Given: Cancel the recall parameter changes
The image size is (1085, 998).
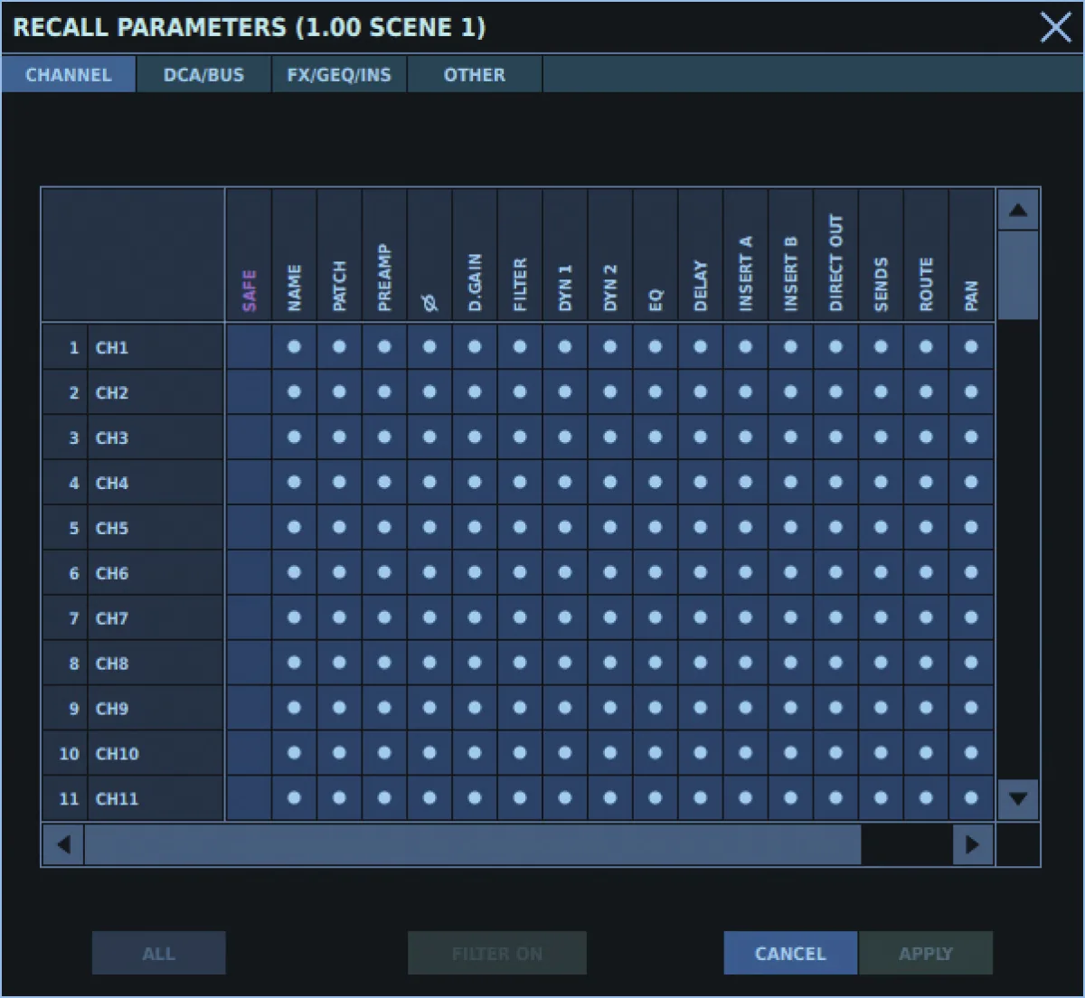Looking at the screenshot, I should (x=790, y=954).
